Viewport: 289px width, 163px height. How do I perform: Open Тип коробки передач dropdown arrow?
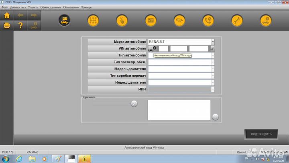pos(213,76)
